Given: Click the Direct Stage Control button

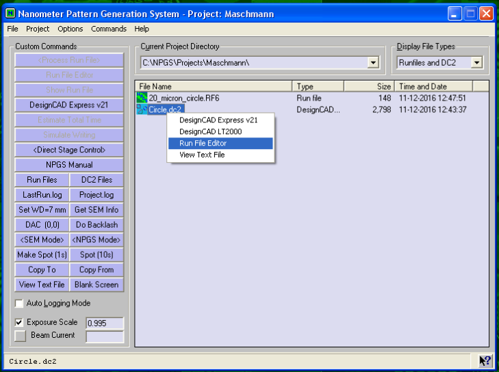Looking at the screenshot, I should (69, 150).
